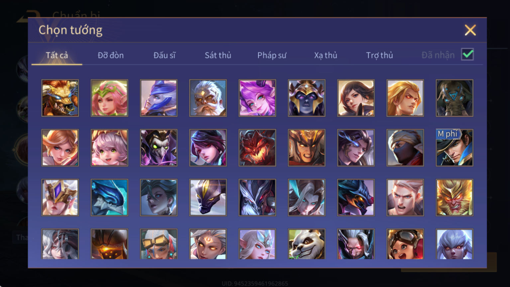Filter heroes by Pháp sư tab
Image resolution: width=510 pixels, height=287 pixels.
272,55
